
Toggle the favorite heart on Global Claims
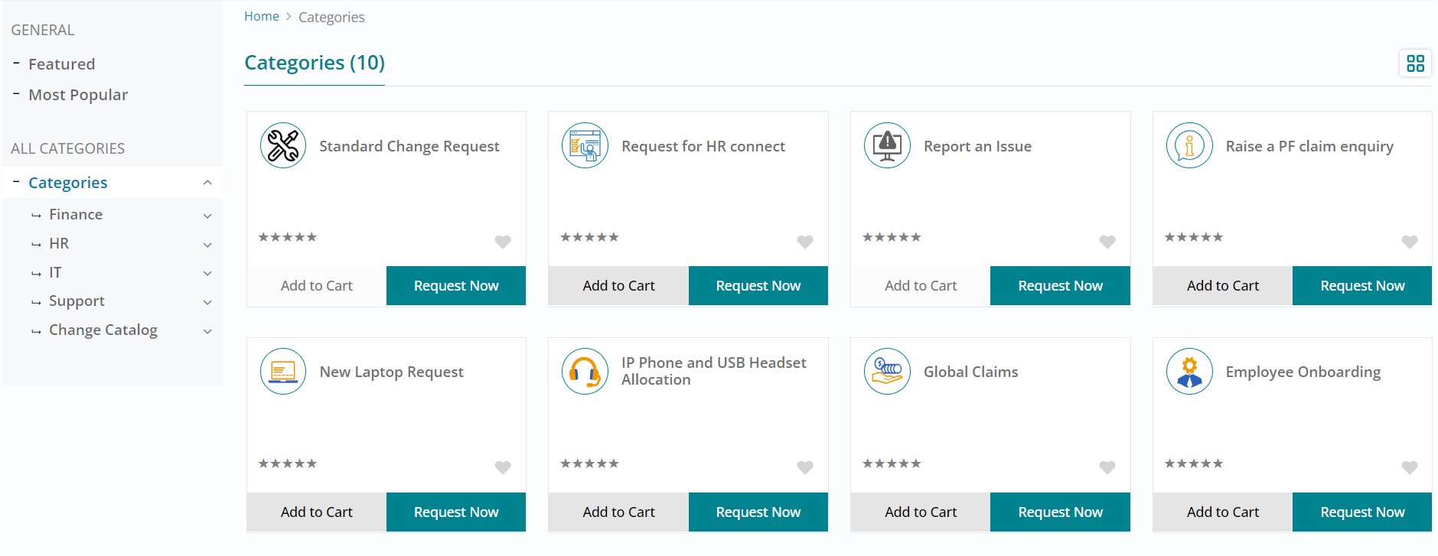pos(1107,467)
